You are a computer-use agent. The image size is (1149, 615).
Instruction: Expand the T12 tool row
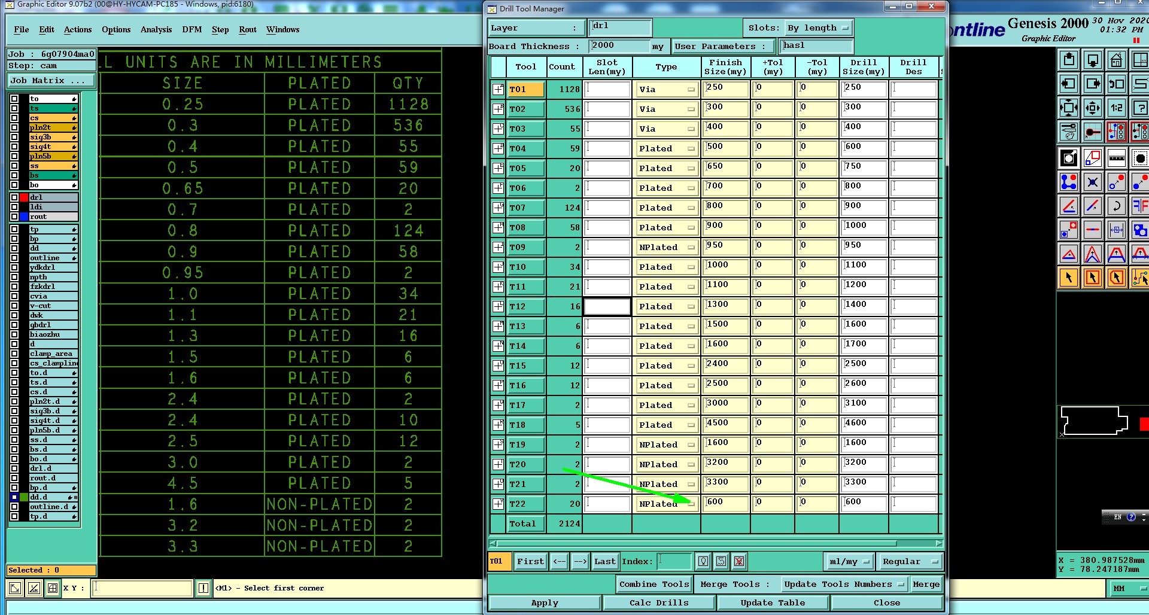498,306
